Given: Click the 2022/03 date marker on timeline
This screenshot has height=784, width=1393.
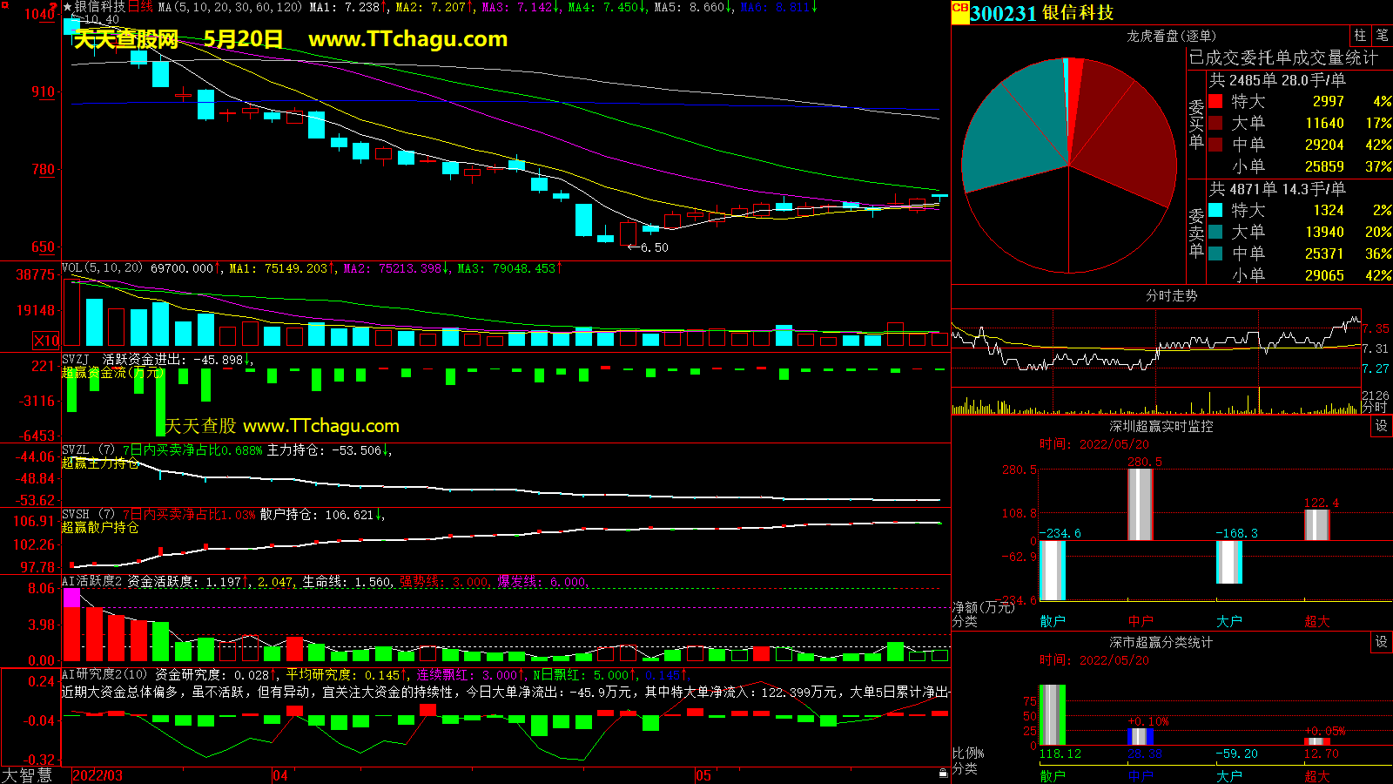Looking at the screenshot, I should click(x=97, y=775).
